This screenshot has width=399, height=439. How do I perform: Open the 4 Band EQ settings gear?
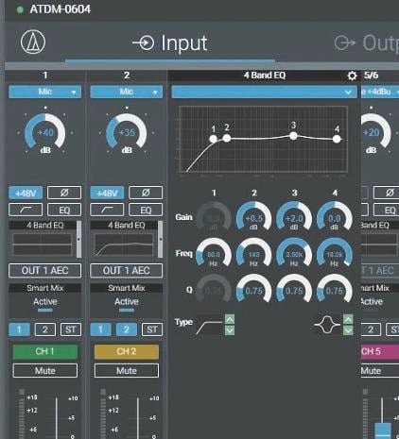pos(352,76)
